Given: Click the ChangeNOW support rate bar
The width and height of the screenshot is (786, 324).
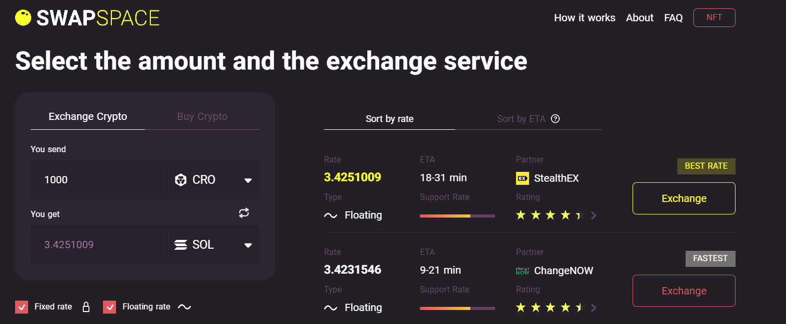Looking at the screenshot, I should tap(457, 308).
